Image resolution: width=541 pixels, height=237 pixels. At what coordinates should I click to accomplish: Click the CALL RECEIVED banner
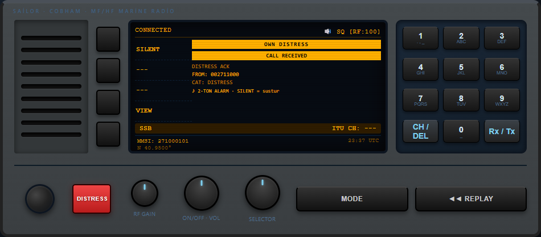tap(286, 56)
